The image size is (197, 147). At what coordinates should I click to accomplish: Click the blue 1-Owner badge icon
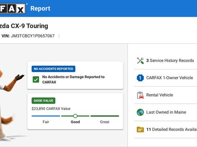coord(140,78)
